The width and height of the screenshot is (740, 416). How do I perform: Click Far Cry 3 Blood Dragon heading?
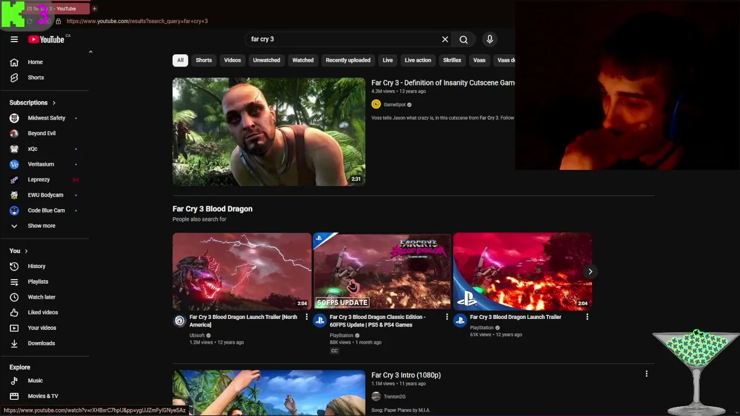tap(212, 209)
